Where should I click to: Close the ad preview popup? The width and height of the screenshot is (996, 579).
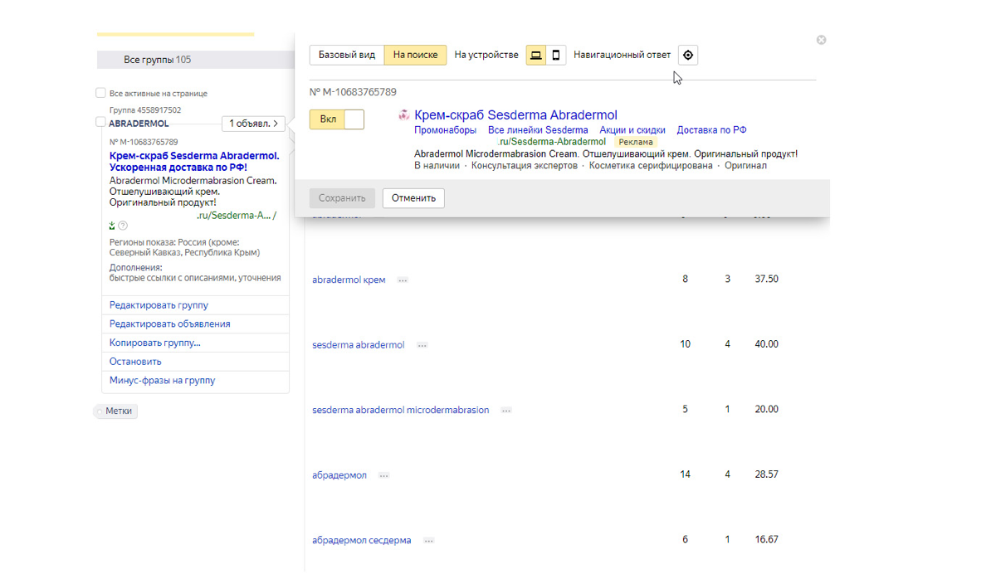pos(821,40)
